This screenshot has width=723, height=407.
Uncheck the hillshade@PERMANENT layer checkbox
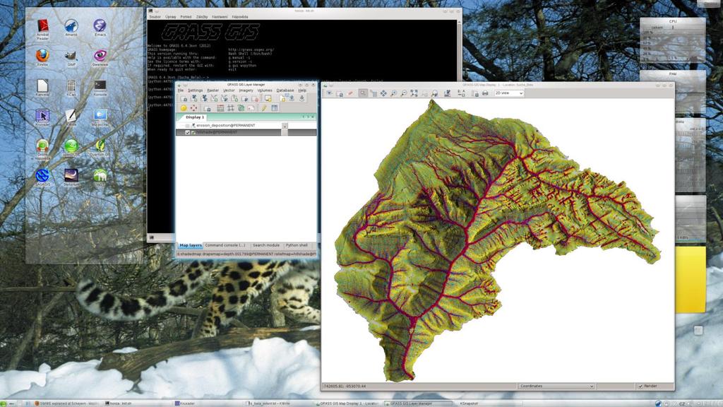click(188, 132)
